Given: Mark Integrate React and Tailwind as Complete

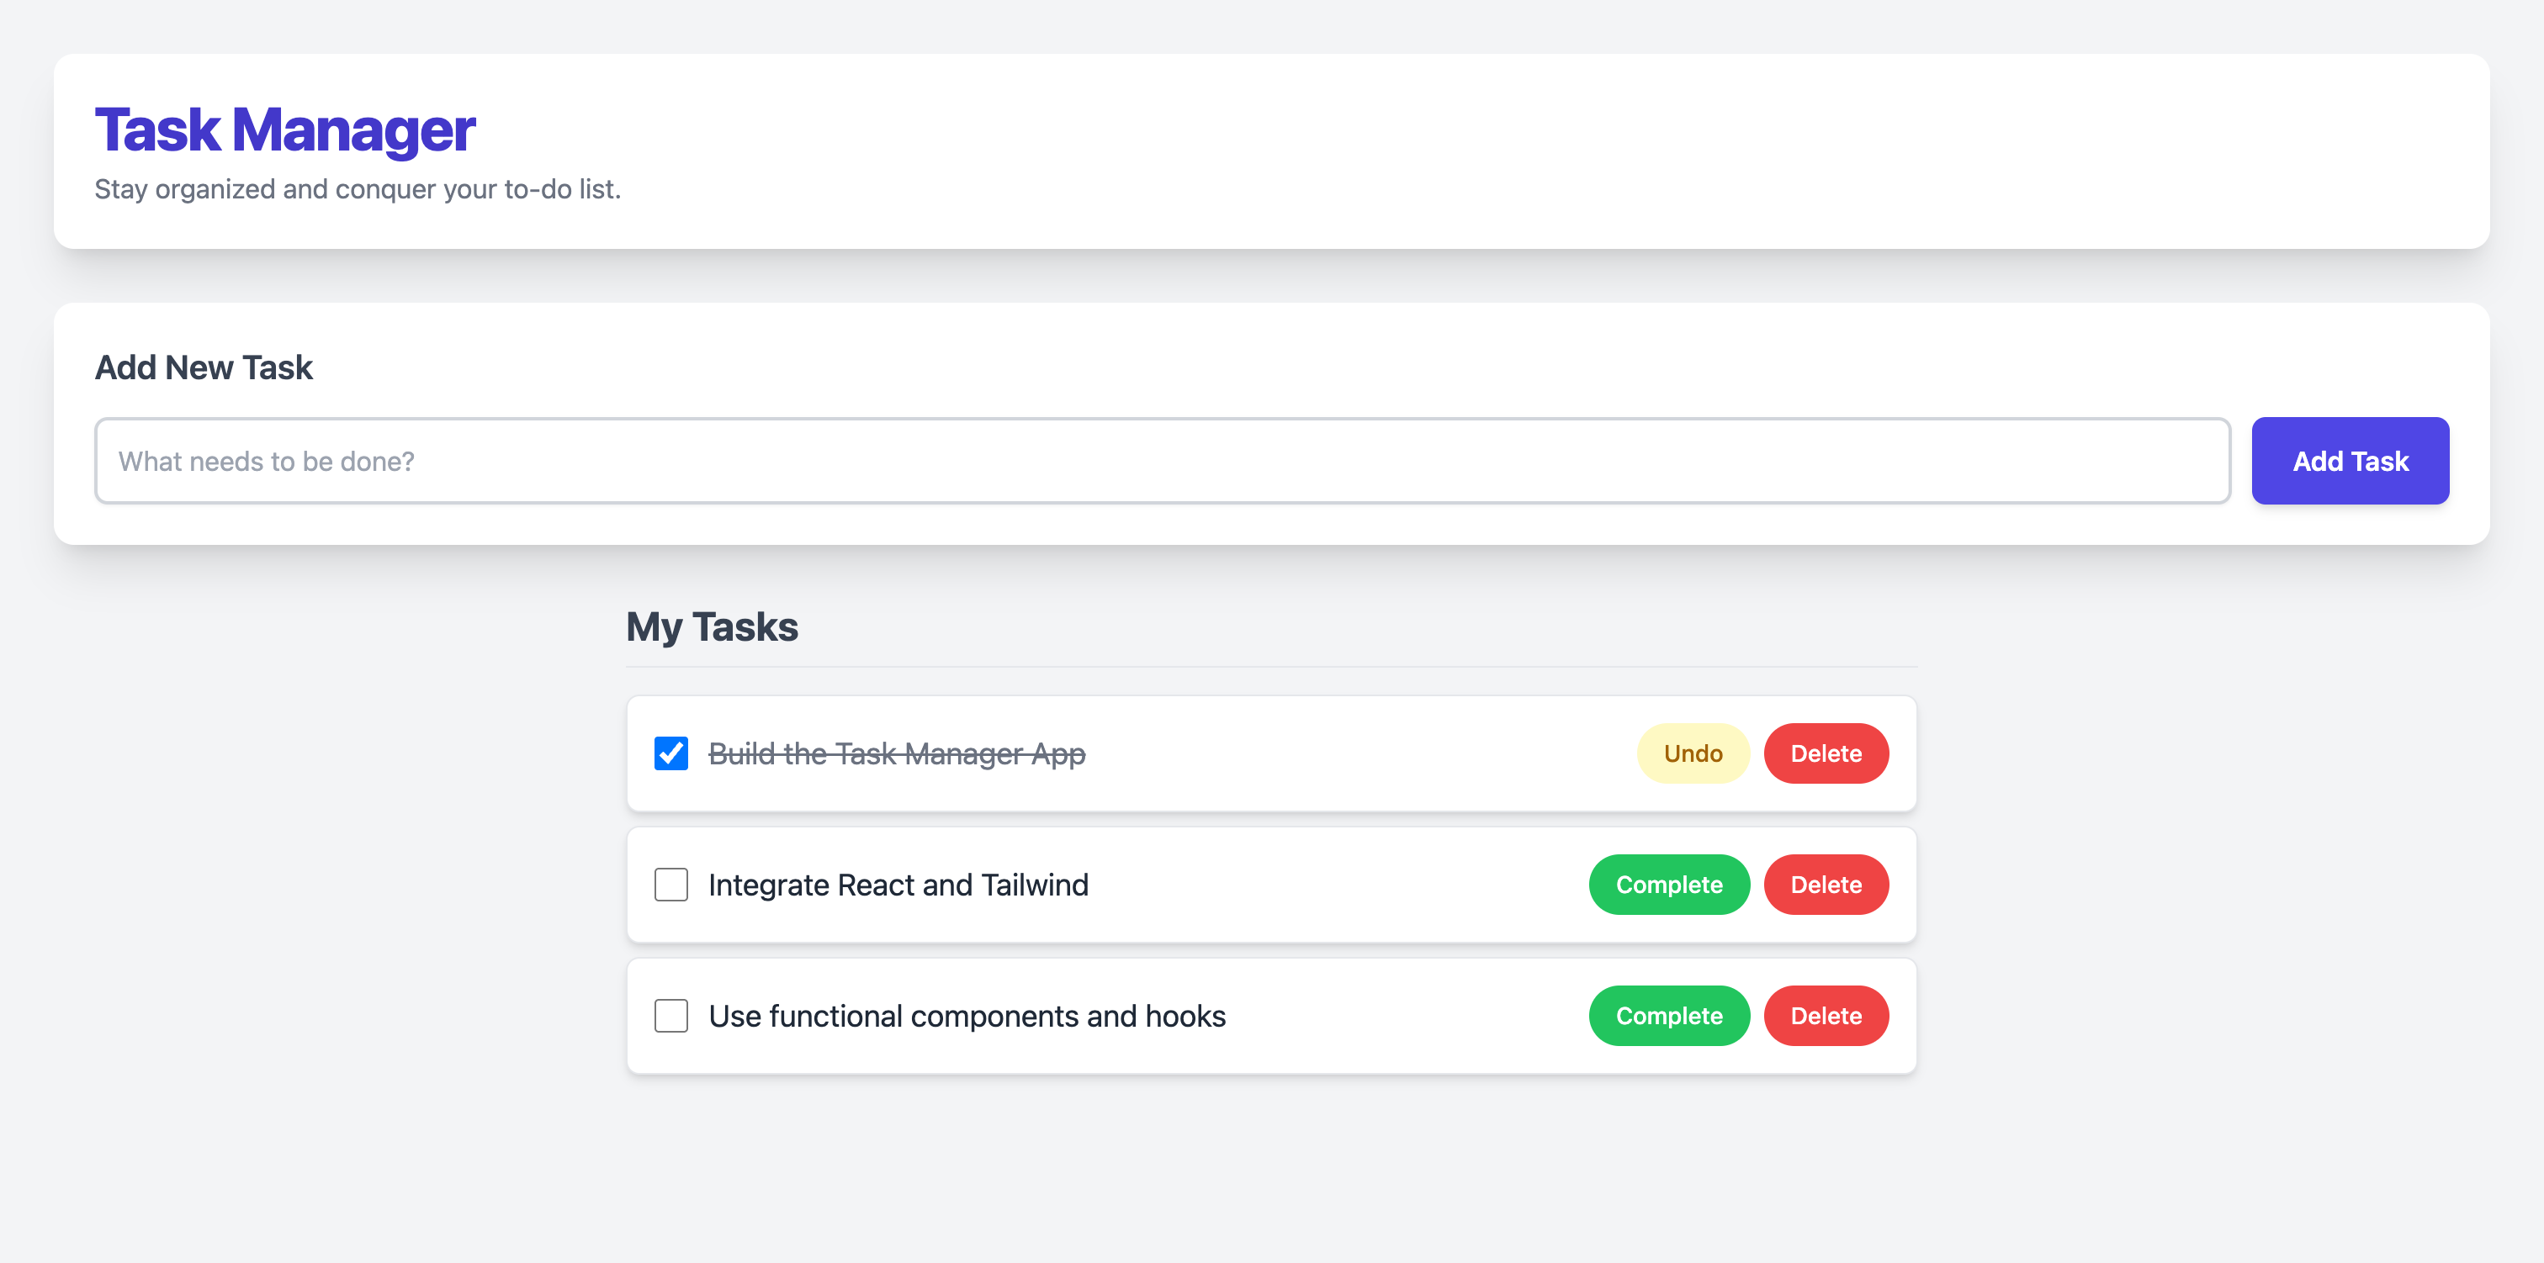Looking at the screenshot, I should (1669, 885).
